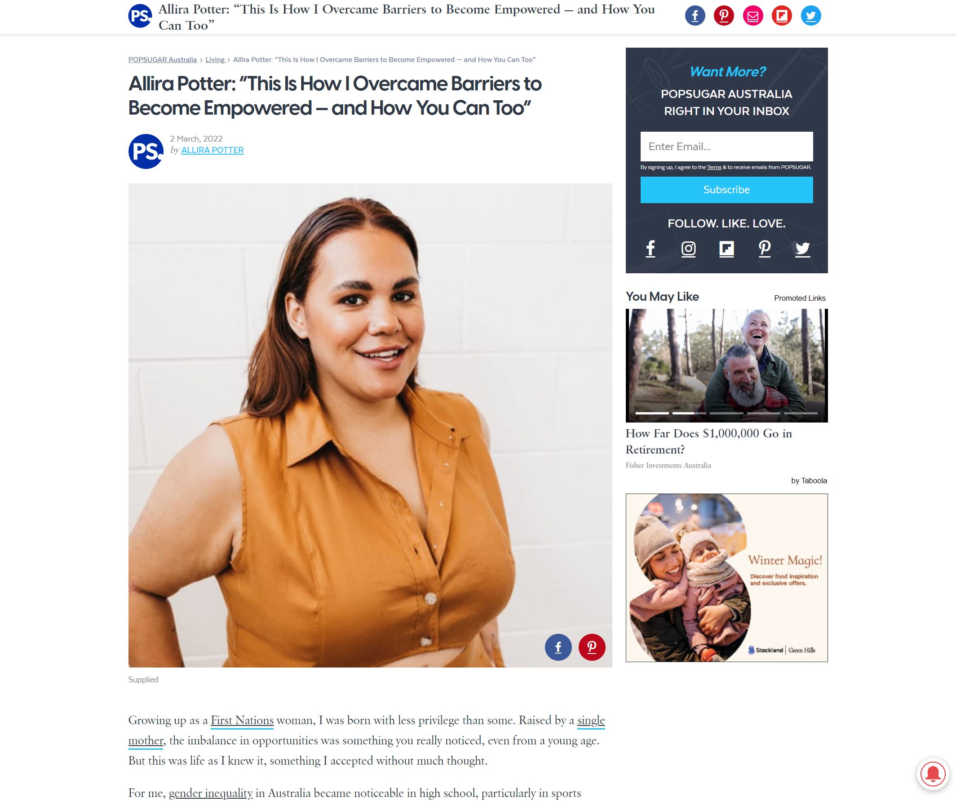Share by email using header envelope icon
This screenshot has height=801, width=956.
point(753,16)
